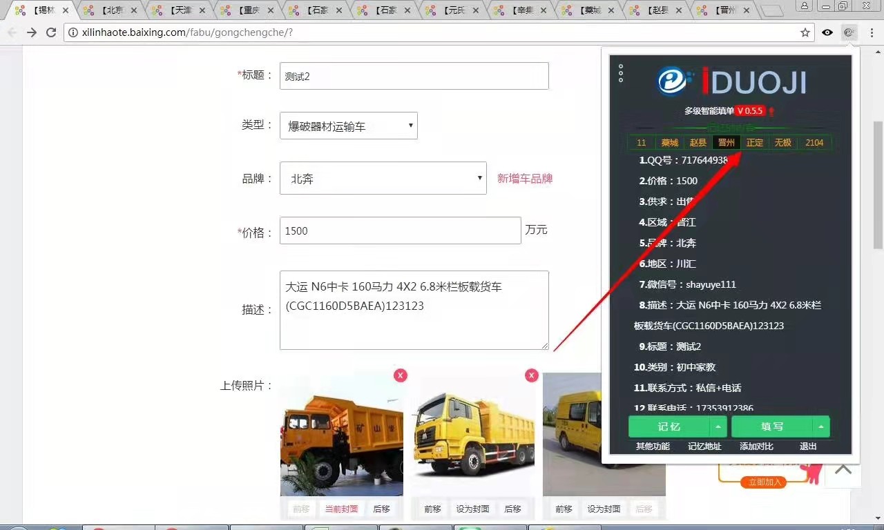Click into the 价格 input field
884x530 pixels.
pos(401,230)
